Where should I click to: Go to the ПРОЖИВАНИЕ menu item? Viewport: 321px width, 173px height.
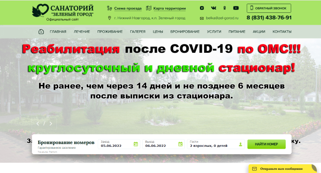[110, 32]
